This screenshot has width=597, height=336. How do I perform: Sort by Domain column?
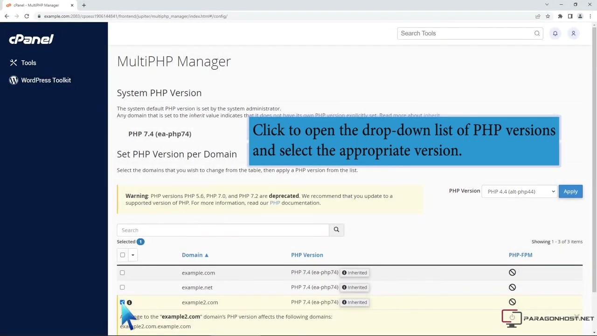(x=195, y=255)
